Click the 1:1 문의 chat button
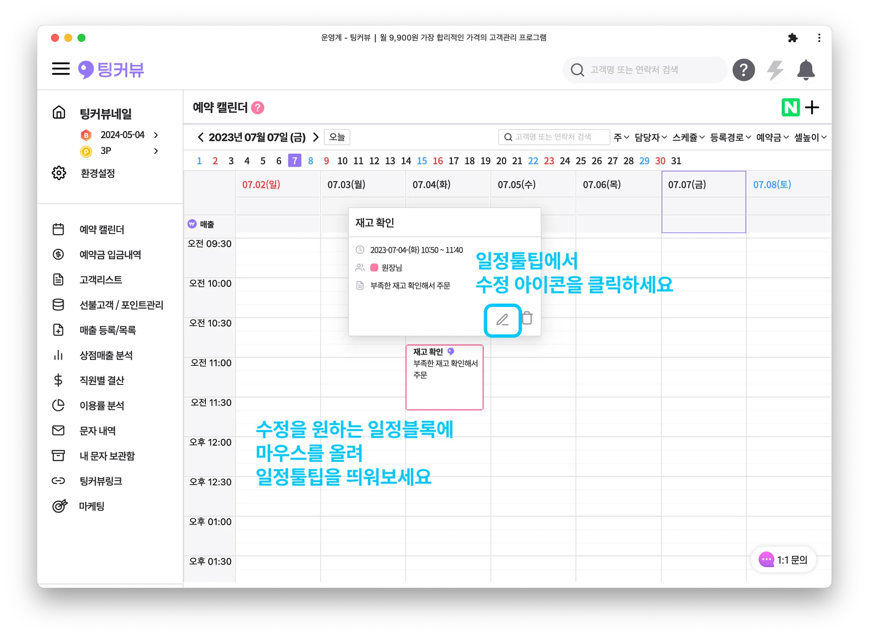869x637 pixels. point(783,560)
